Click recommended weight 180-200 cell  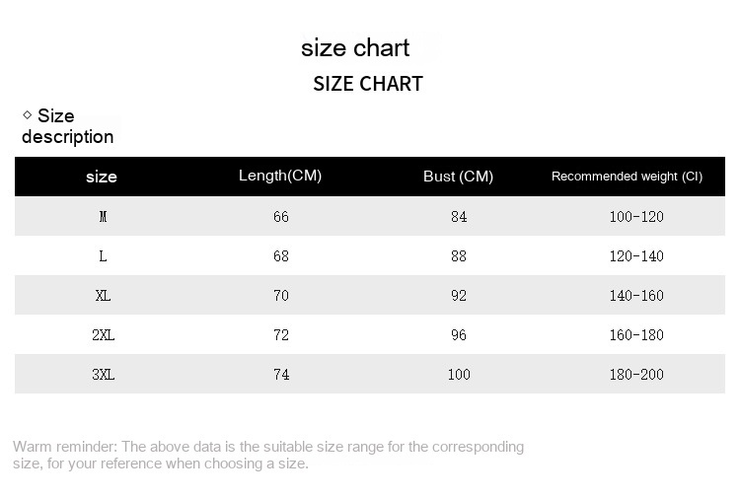tap(636, 375)
